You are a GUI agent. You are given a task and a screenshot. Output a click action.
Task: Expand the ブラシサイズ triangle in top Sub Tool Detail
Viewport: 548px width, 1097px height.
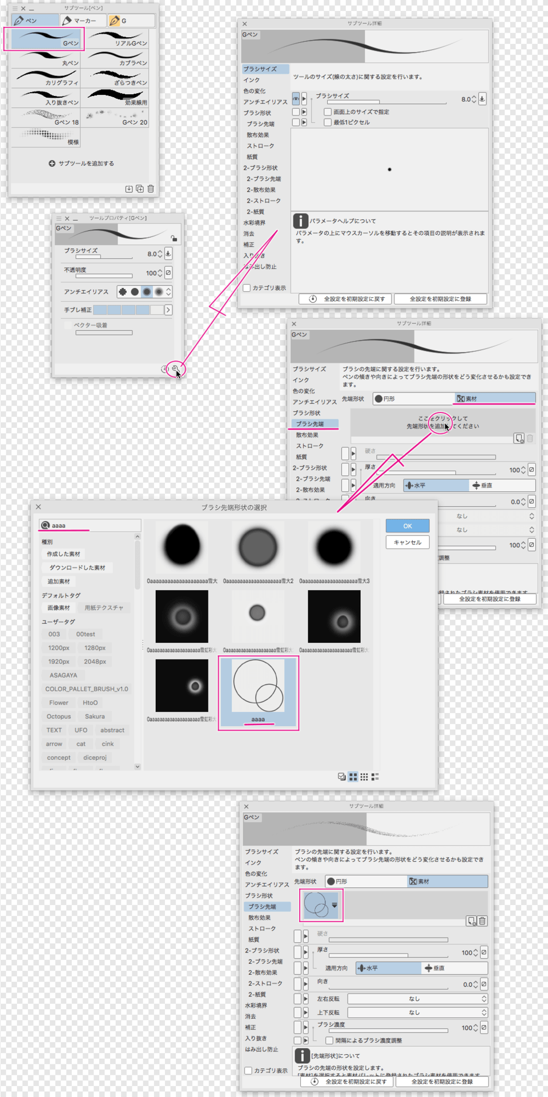tap(304, 99)
